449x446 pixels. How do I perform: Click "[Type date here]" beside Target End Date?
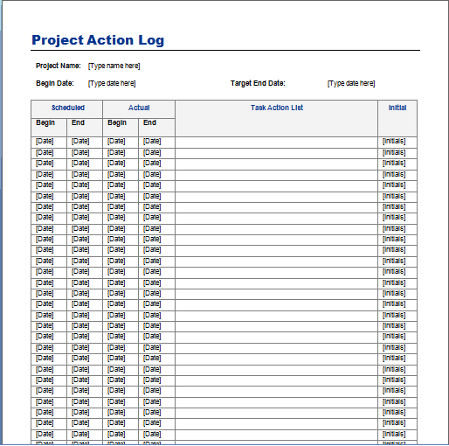[x=351, y=83]
